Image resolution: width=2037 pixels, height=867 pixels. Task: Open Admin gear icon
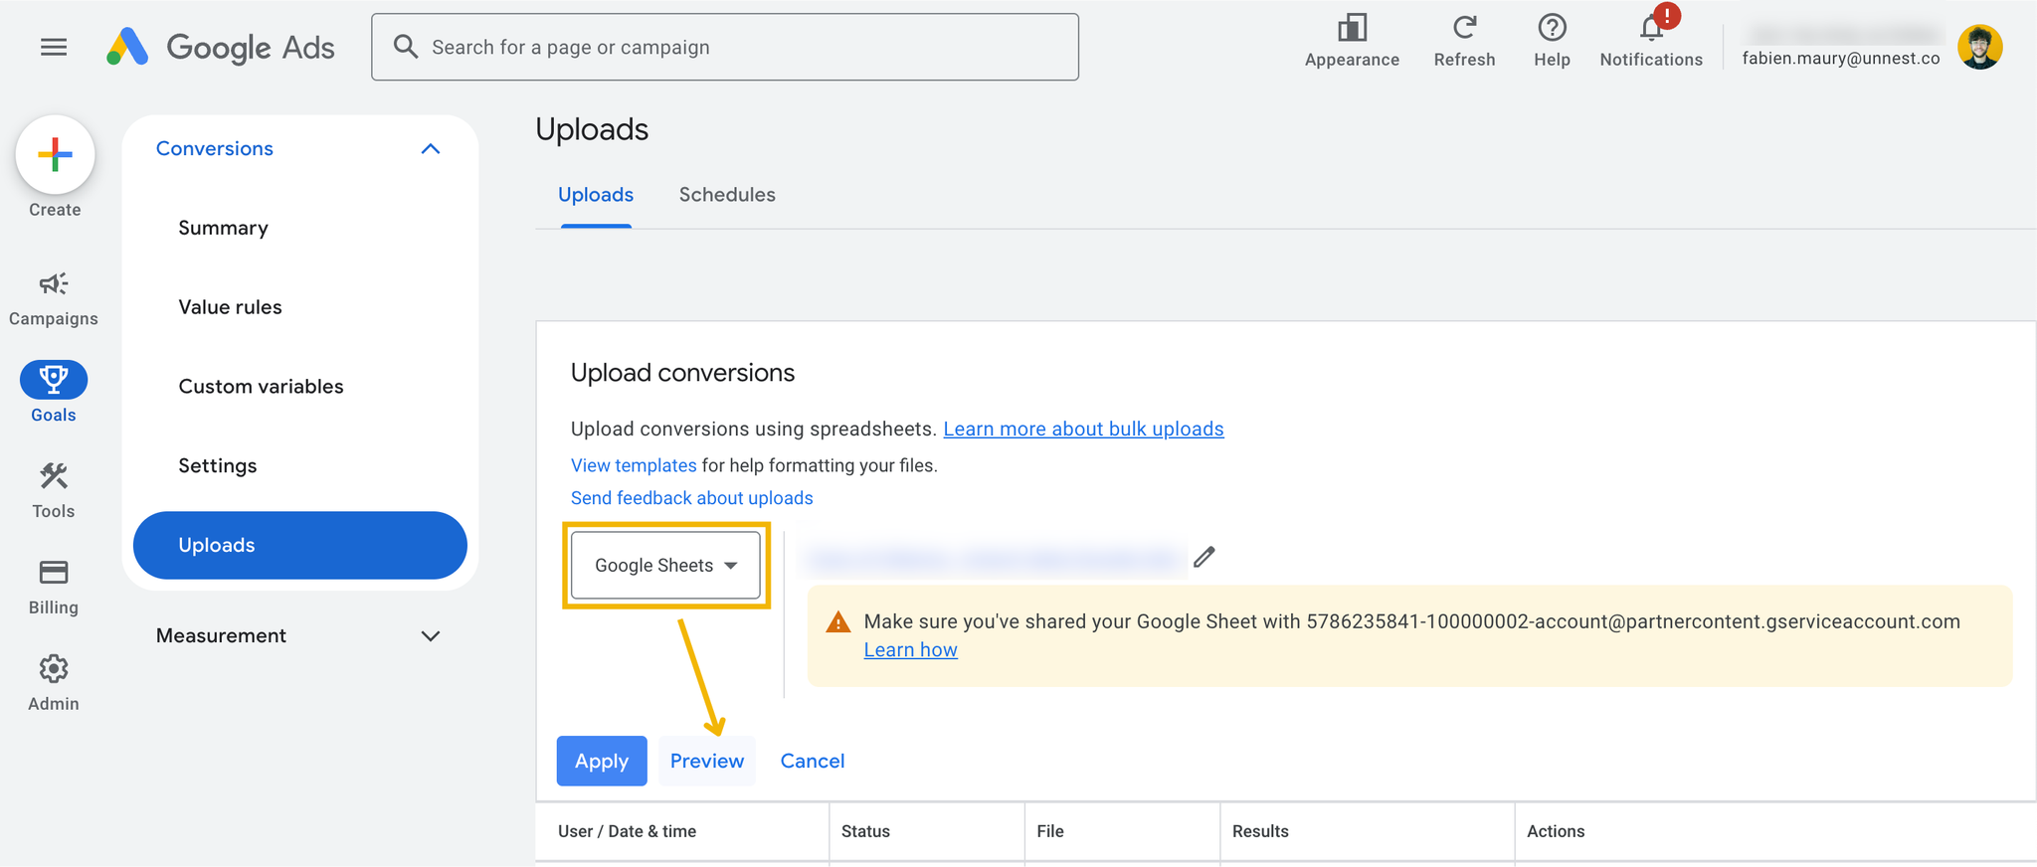click(54, 669)
